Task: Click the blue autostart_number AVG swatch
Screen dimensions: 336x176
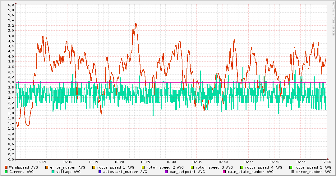Action: [x=100, y=172]
